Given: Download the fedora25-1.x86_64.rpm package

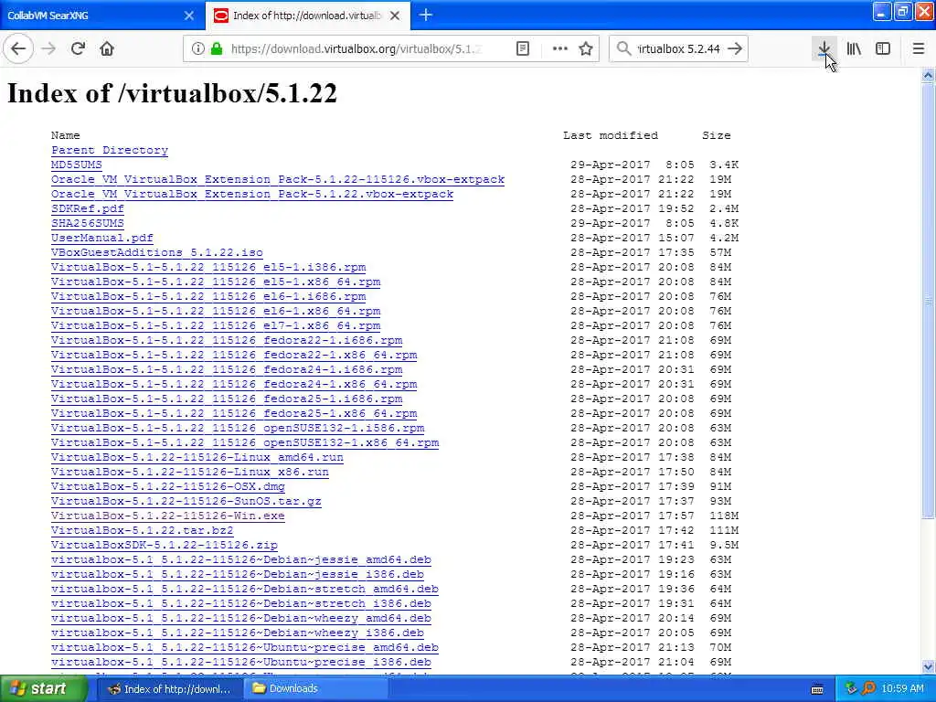Looking at the screenshot, I should pyautogui.click(x=234, y=413).
